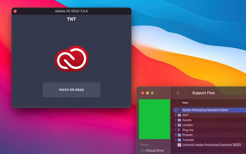Close the Adobe Zii 2022 window

[15, 11]
